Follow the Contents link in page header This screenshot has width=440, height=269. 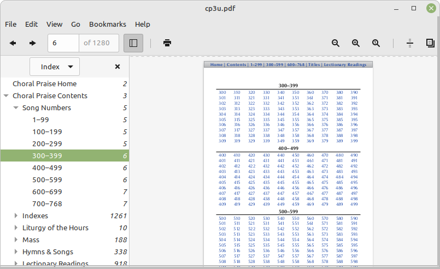[x=236, y=65]
